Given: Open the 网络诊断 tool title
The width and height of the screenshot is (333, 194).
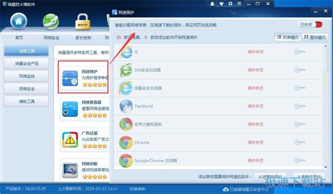Looking at the screenshot, I should (x=90, y=164).
